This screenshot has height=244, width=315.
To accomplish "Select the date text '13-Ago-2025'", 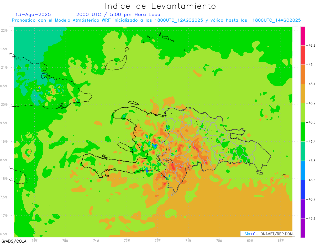I will [x=33, y=14].
